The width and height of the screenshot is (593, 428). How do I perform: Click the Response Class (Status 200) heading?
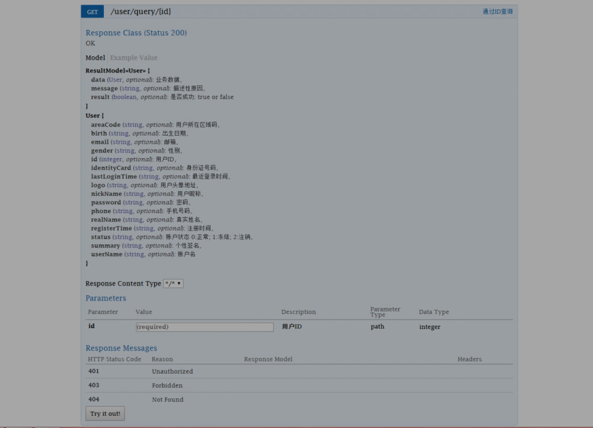click(x=136, y=33)
